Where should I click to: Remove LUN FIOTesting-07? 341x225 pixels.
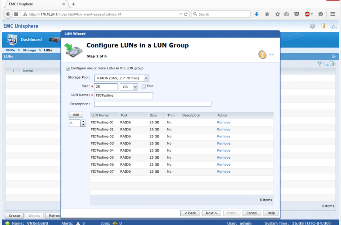click(223, 171)
